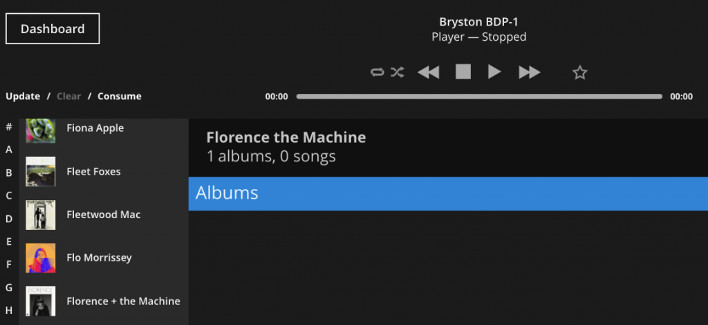Click the Update link

pos(23,96)
